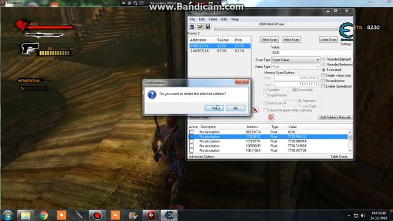
Task: Click the address table scrollbar down arrow
Action: point(350,151)
